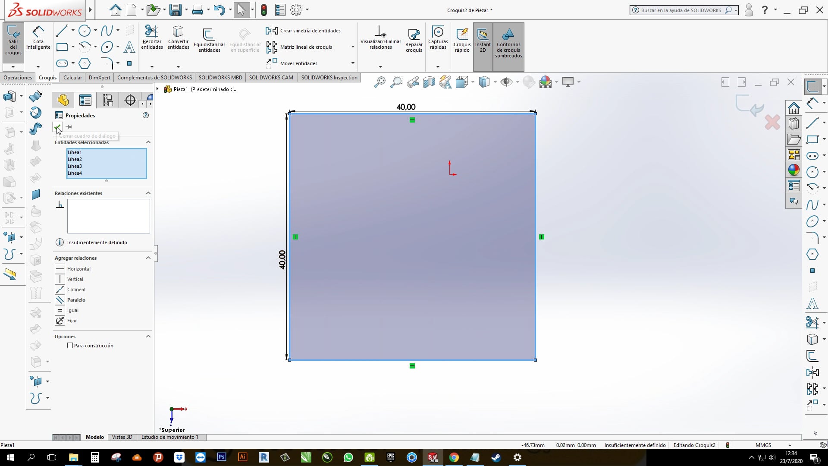
Task: Add Horizontal relation
Action: (73, 269)
